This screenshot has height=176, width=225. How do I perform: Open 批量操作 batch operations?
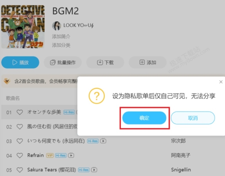(63, 62)
